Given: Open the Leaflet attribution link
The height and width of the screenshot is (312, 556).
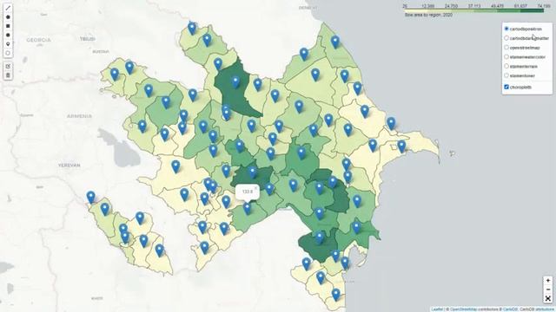Looking at the screenshot, I should (437, 309).
